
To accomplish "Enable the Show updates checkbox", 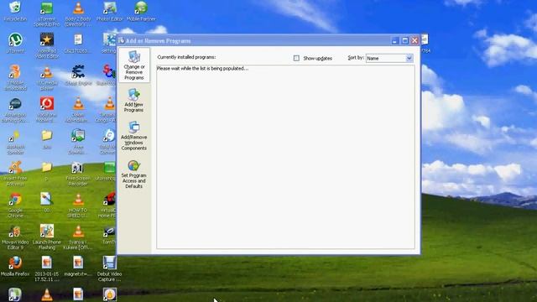I will click(x=296, y=58).
